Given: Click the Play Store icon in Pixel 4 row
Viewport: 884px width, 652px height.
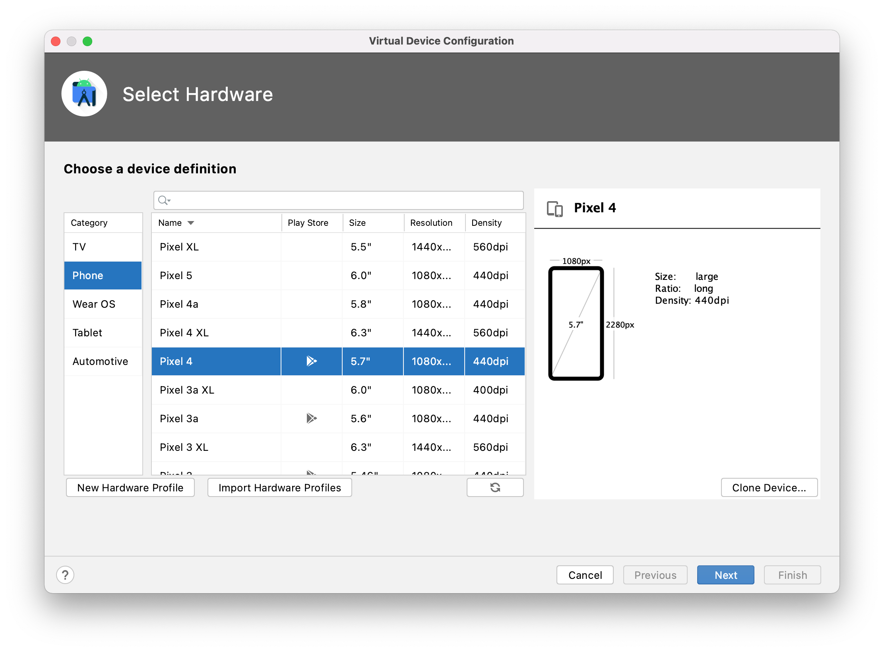Looking at the screenshot, I should 312,361.
